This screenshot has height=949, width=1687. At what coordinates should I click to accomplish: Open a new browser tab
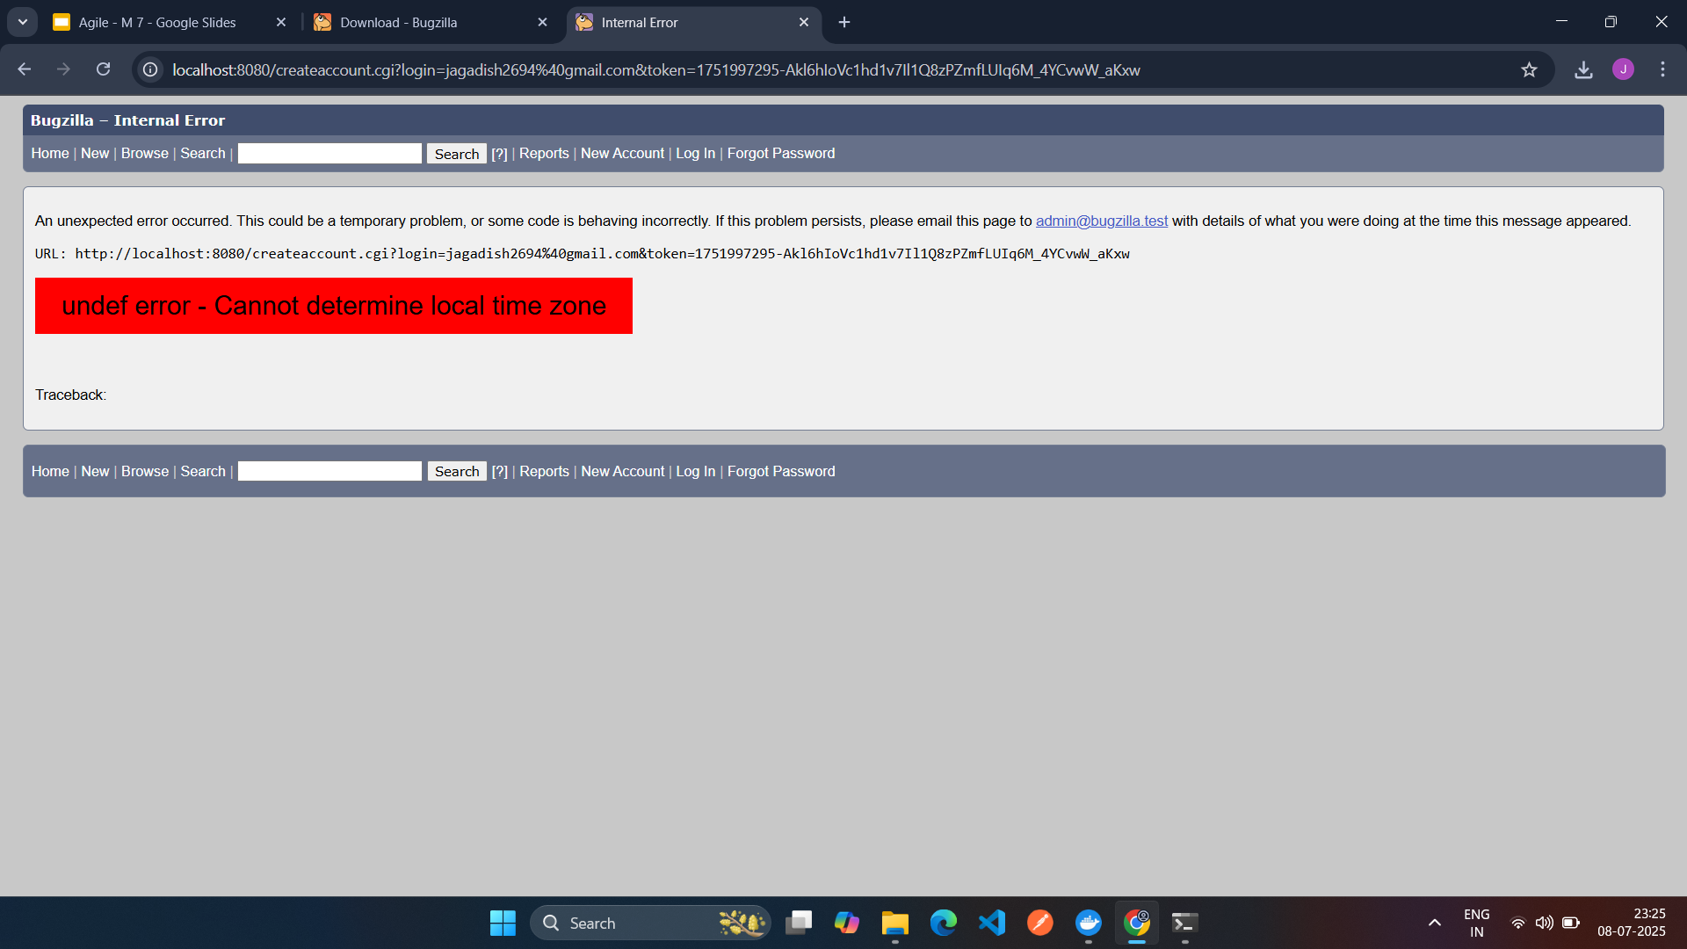[x=844, y=22]
